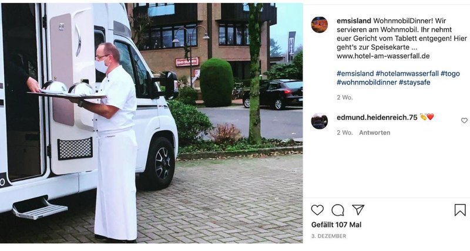This screenshot has width=470, height=251.
Task: Open the #hotelamwasserfall hashtag
Action: 407,73
